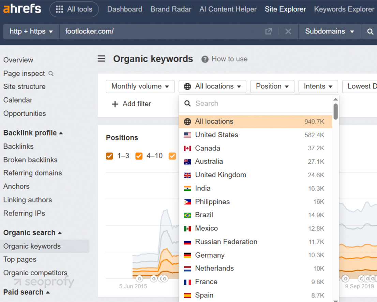Open Referring IPs in the sidebar
The image size is (377, 302).
tap(24, 213)
